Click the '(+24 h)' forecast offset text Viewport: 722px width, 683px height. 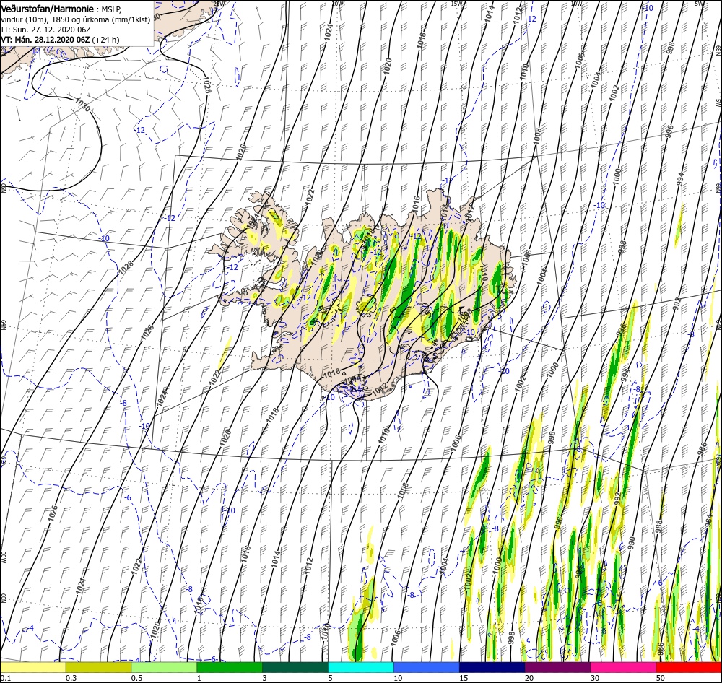(x=105, y=40)
